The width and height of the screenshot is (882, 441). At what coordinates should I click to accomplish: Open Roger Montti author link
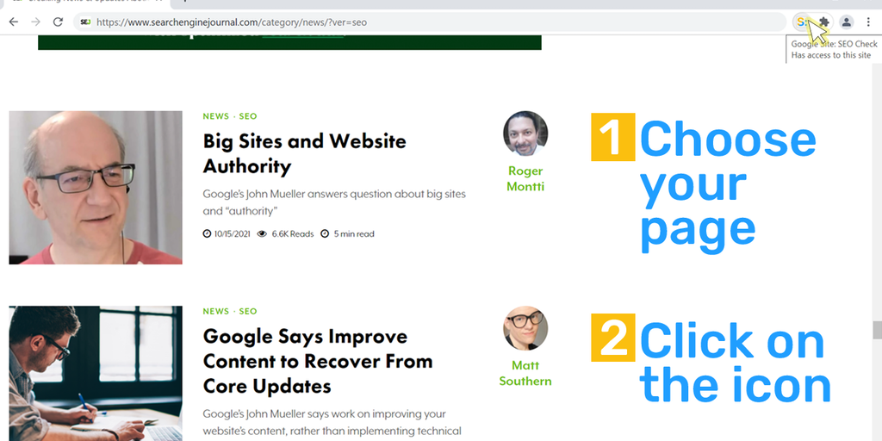click(x=525, y=178)
